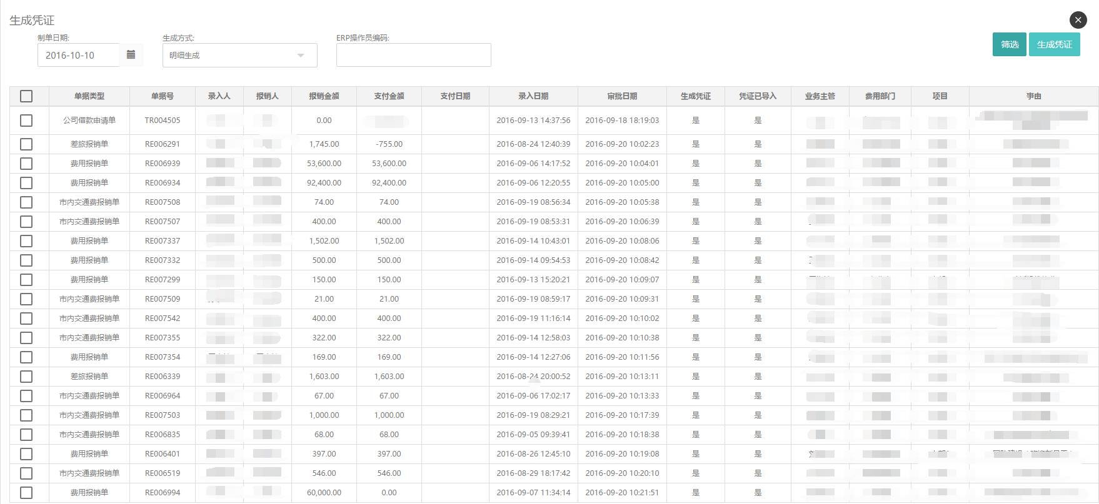Click the 1,603.00 reimbursement amount cell

(x=324, y=377)
